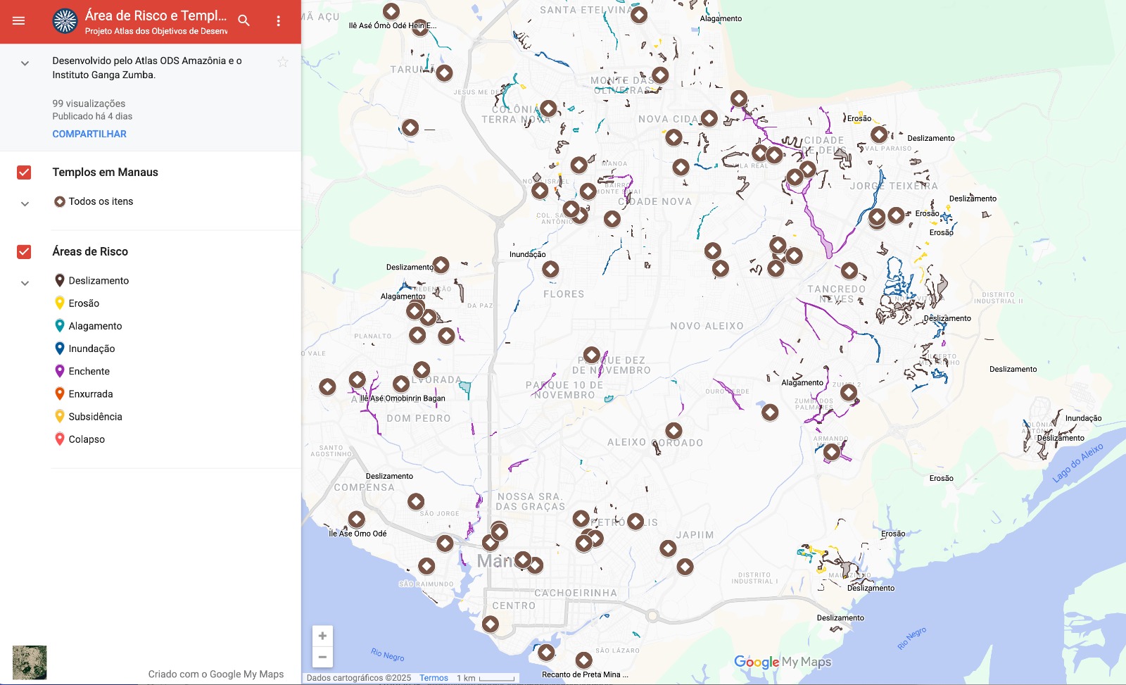This screenshot has width=1126, height=685.
Task: Select Deslizamento in the legend
Action: pos(99,281)
